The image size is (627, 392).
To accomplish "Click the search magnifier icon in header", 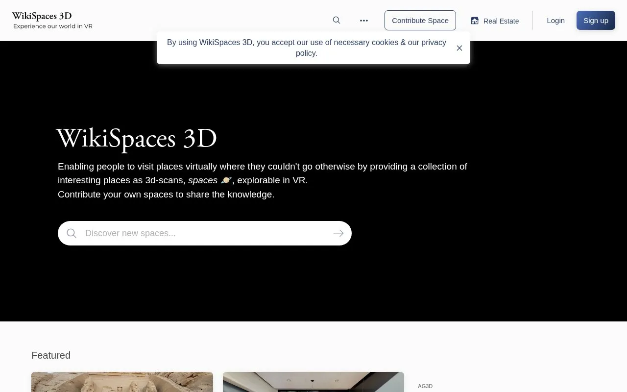I will 337,20.
